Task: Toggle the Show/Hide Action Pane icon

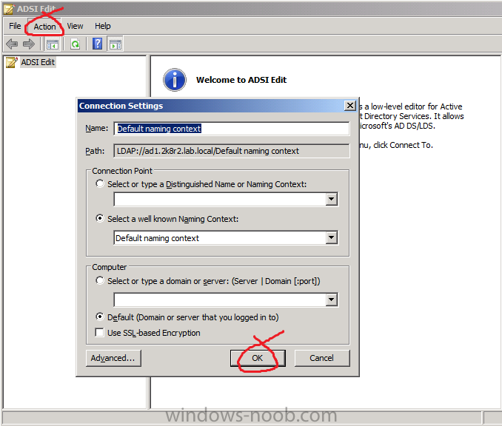Action: click(x=116, y=44)
